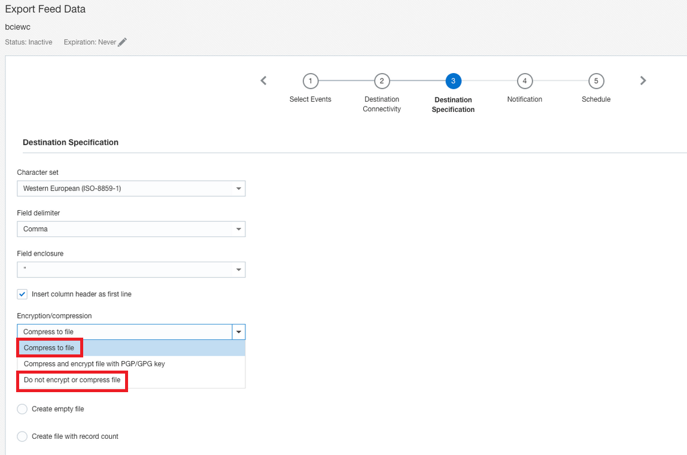Uncheck Insert column header as first line
687x455 pixels.
click(22, 294)
